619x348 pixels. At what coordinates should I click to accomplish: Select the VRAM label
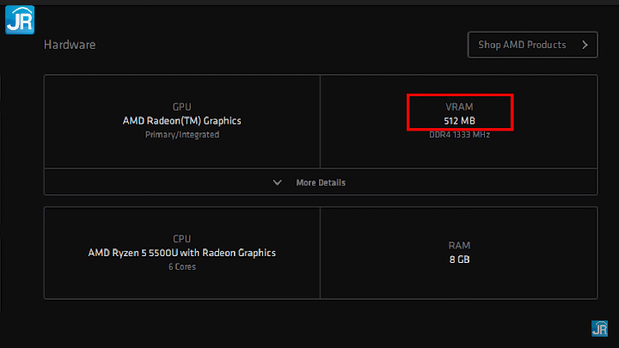[x=459, y=107]
